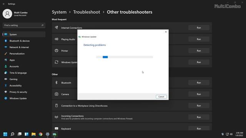Image resolution: width=246 pixels, height=138 pixels.
Task: Switch to the troubleshooter app on taskbar
Action: point(55,134)
